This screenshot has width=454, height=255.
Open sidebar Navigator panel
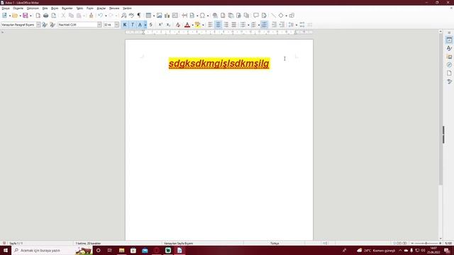click(x=449, y=64)
